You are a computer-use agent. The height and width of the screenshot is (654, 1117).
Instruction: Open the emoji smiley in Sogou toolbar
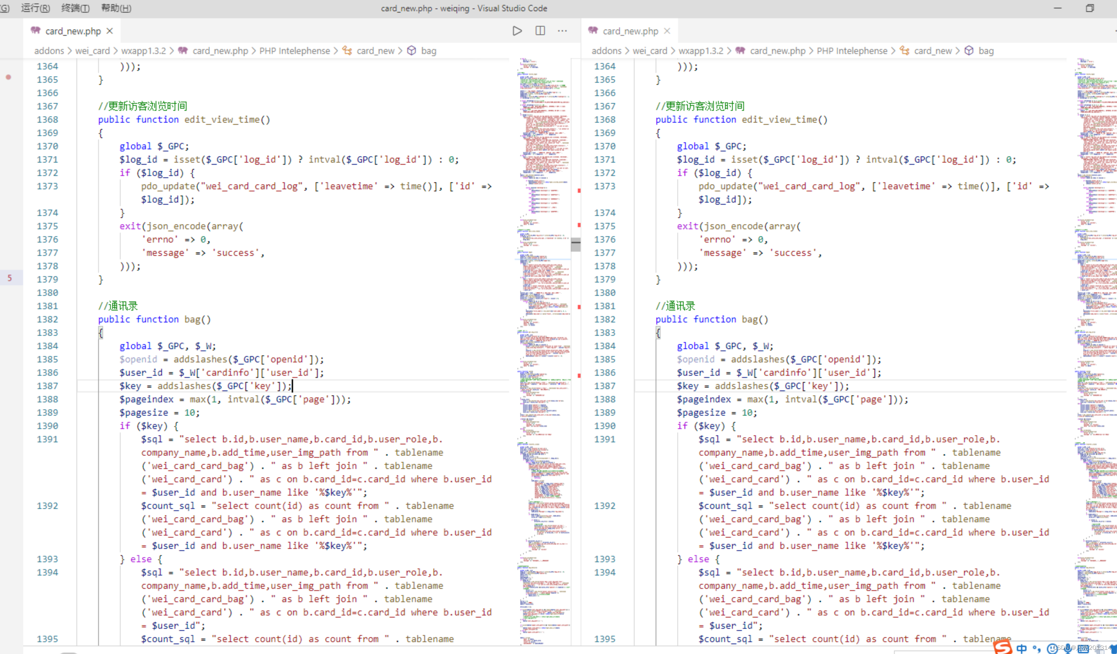coord(1051,648)
